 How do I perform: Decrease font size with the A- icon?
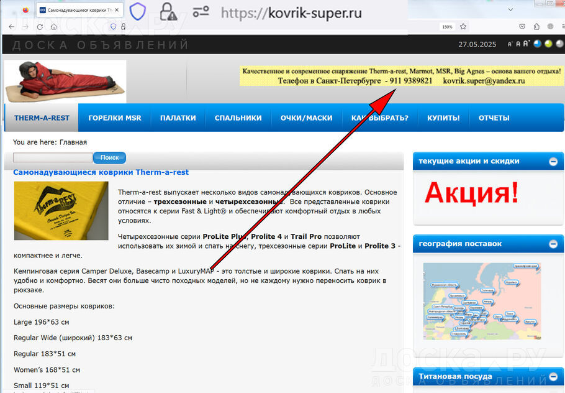(x=510, y=45)
